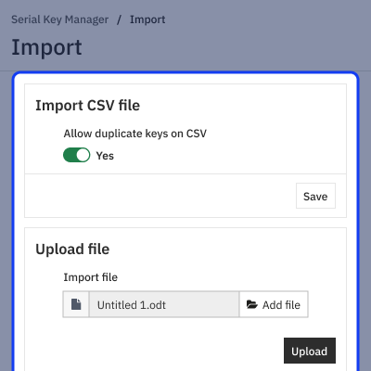
Task: Click the white knob of the green switch
Action: tap(83, 155)
